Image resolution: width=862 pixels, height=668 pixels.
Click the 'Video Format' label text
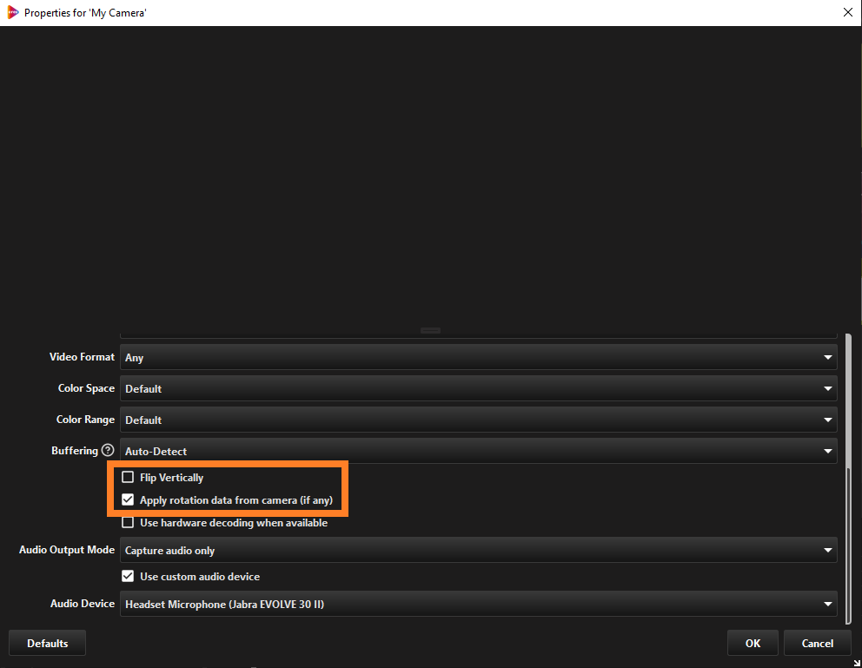point(82,356)
